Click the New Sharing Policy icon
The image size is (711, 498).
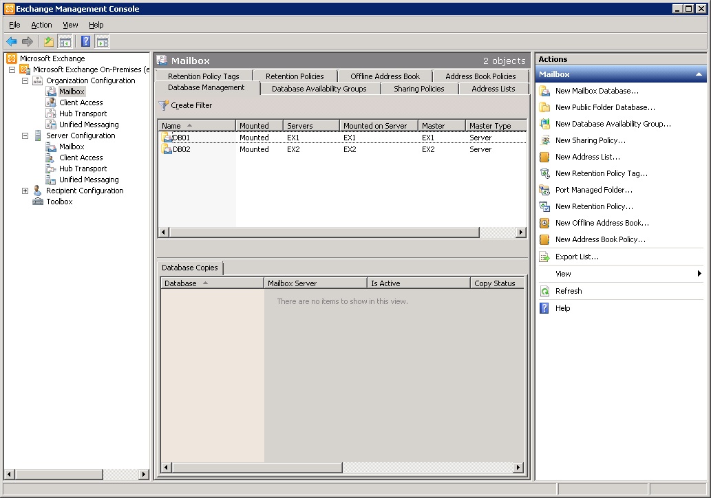coord(544,140)
